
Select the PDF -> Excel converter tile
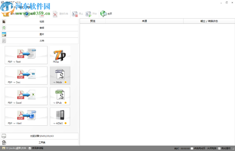pyautogui.click(x=26, y=96)
